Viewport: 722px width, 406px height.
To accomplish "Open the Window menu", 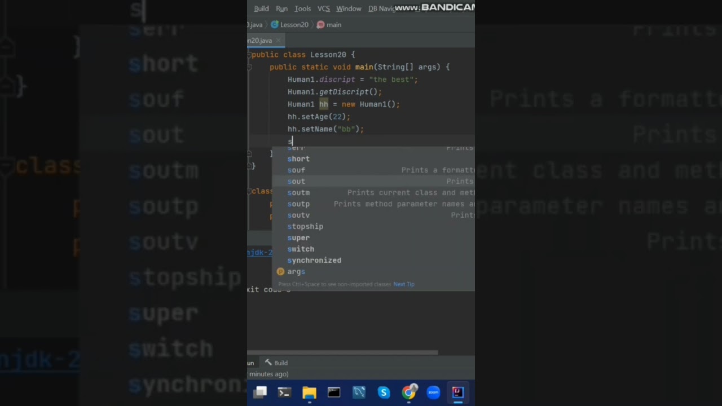I will (x=349, y=8).
